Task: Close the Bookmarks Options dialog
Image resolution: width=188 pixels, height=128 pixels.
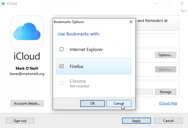Action: pos(131,22)
